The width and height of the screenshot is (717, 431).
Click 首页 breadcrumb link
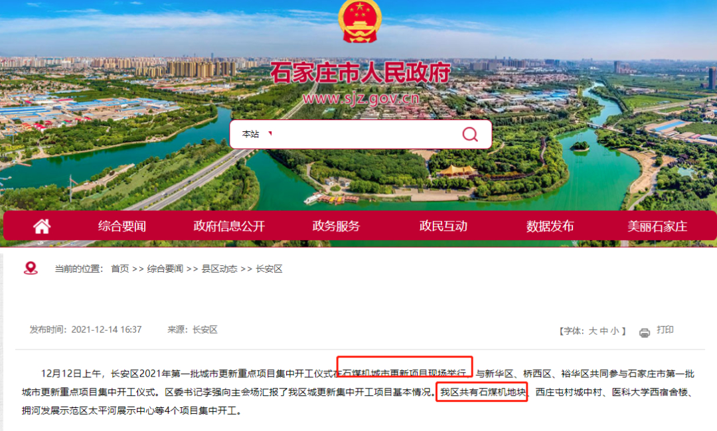pyautogui.click(x=119, y=269)
